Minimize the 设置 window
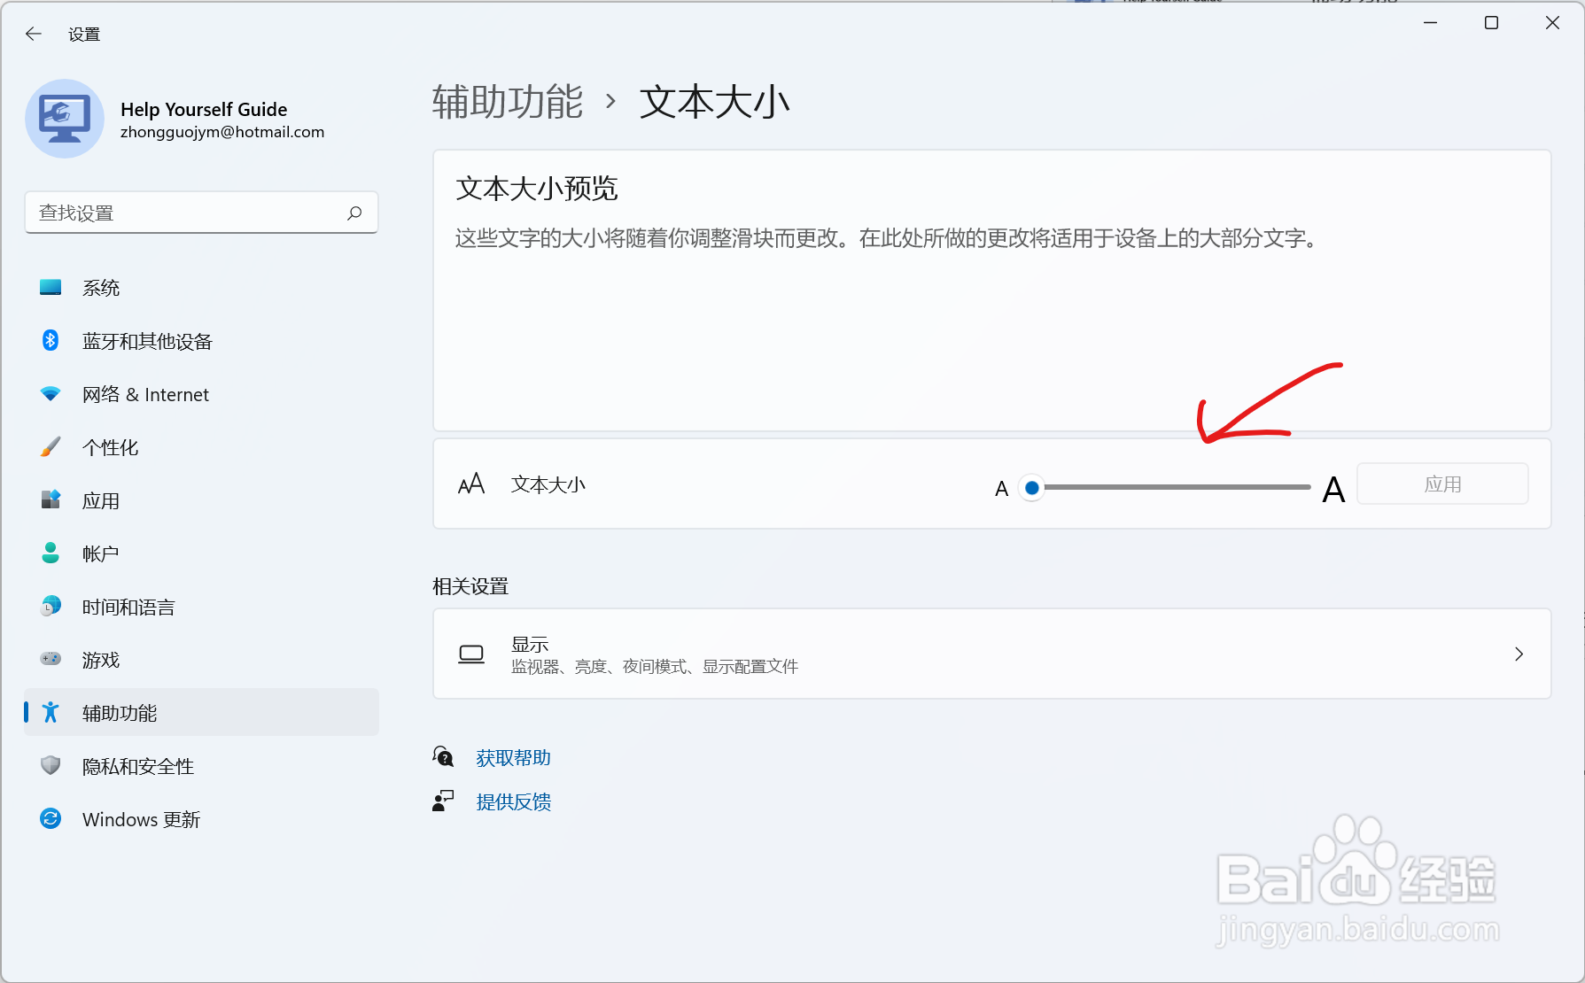Screen dimensions: 1585x983 tap(1430, 23)
